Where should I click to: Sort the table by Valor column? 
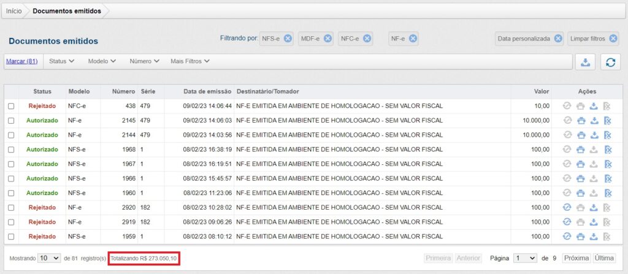point(541,91)
